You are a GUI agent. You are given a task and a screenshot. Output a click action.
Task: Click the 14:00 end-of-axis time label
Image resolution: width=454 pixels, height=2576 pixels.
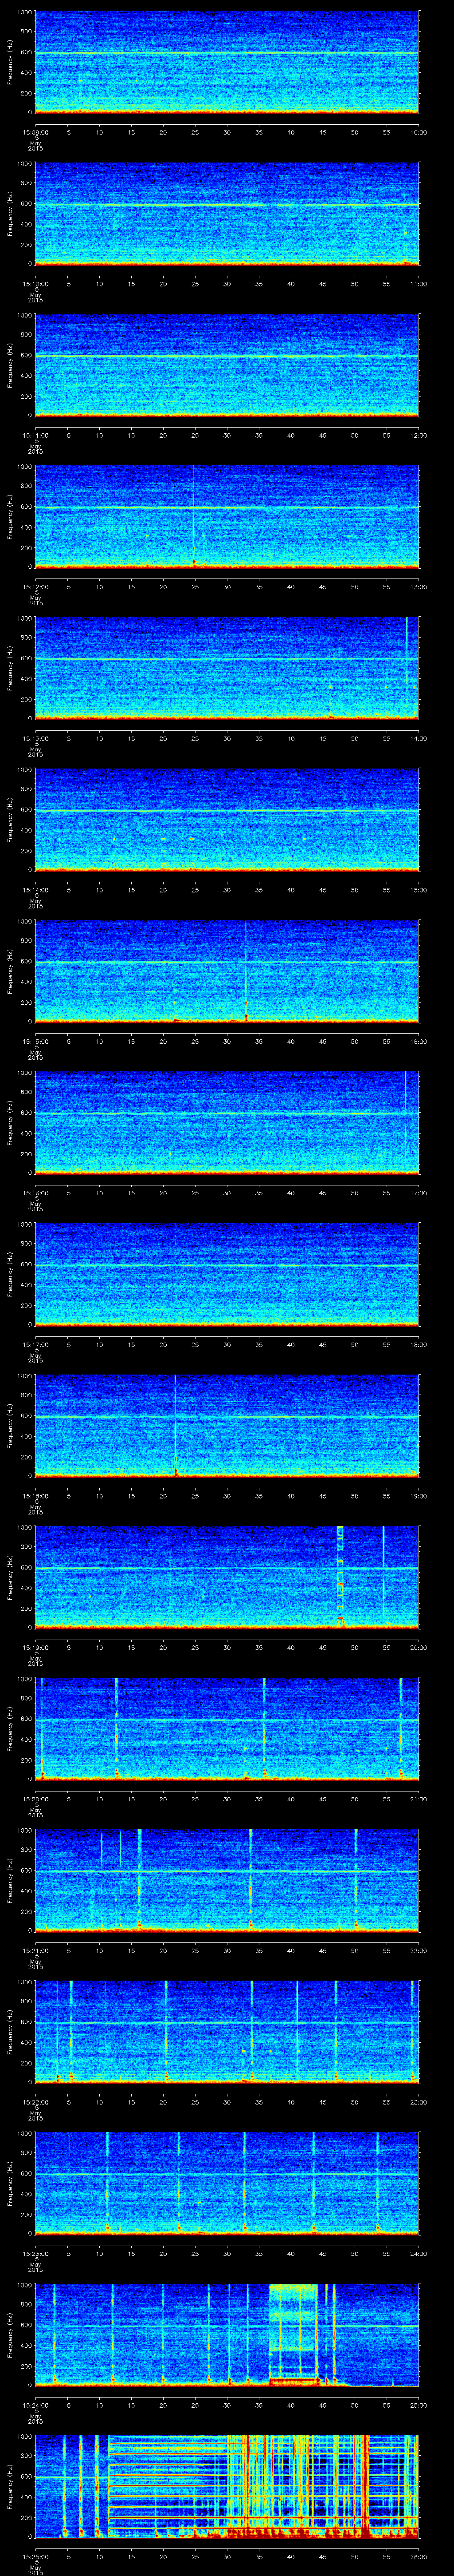(418, 738)
